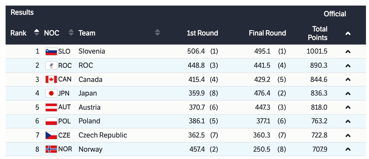Click the Poland flag icon
This screenshot has height=159, width=369.
pyautogui.click(x=51, y=121)
